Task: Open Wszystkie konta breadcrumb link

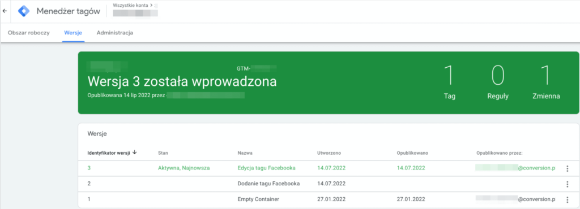Action: tap(131, 5)
